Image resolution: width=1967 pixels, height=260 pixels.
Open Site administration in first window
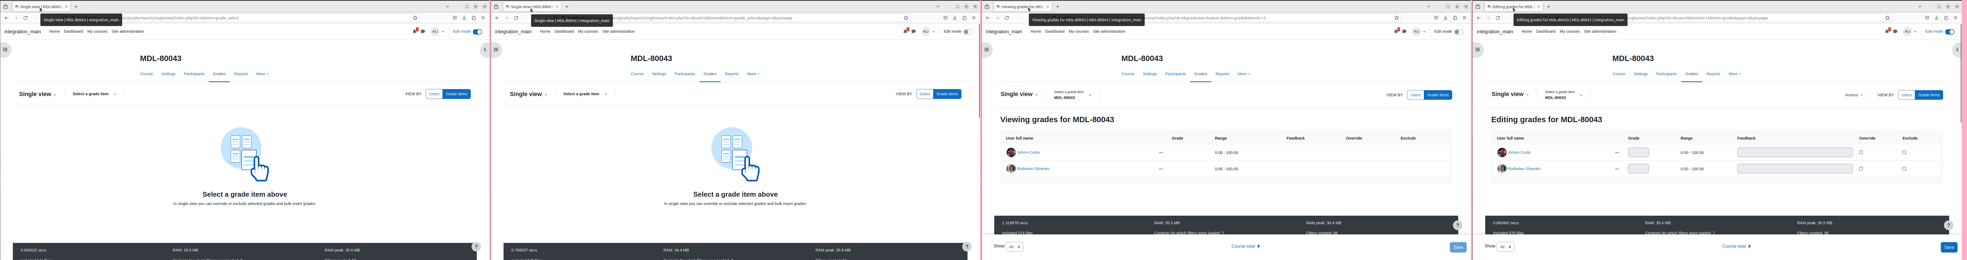coord(127,31)
